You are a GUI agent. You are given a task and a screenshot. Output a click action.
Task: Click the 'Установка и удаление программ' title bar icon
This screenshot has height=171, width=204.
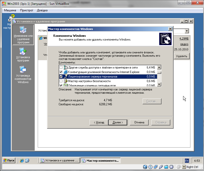coord(14,21)
